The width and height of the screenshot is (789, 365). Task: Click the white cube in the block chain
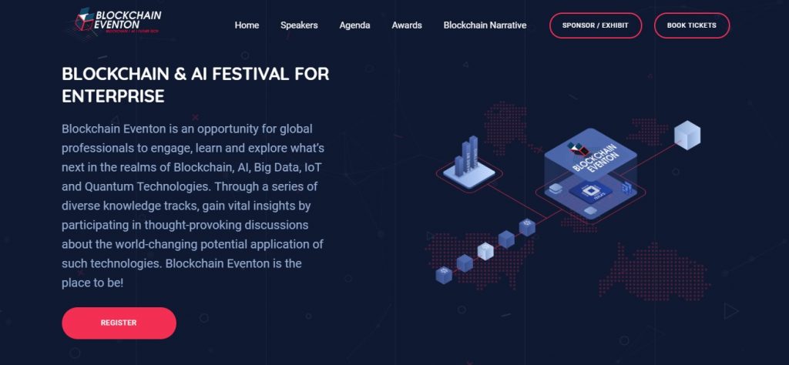click(485, 250)
